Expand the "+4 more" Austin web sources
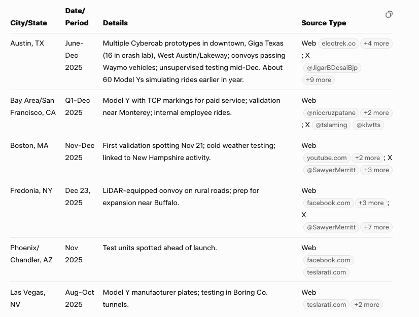419x317 pixels. (376, 44)
